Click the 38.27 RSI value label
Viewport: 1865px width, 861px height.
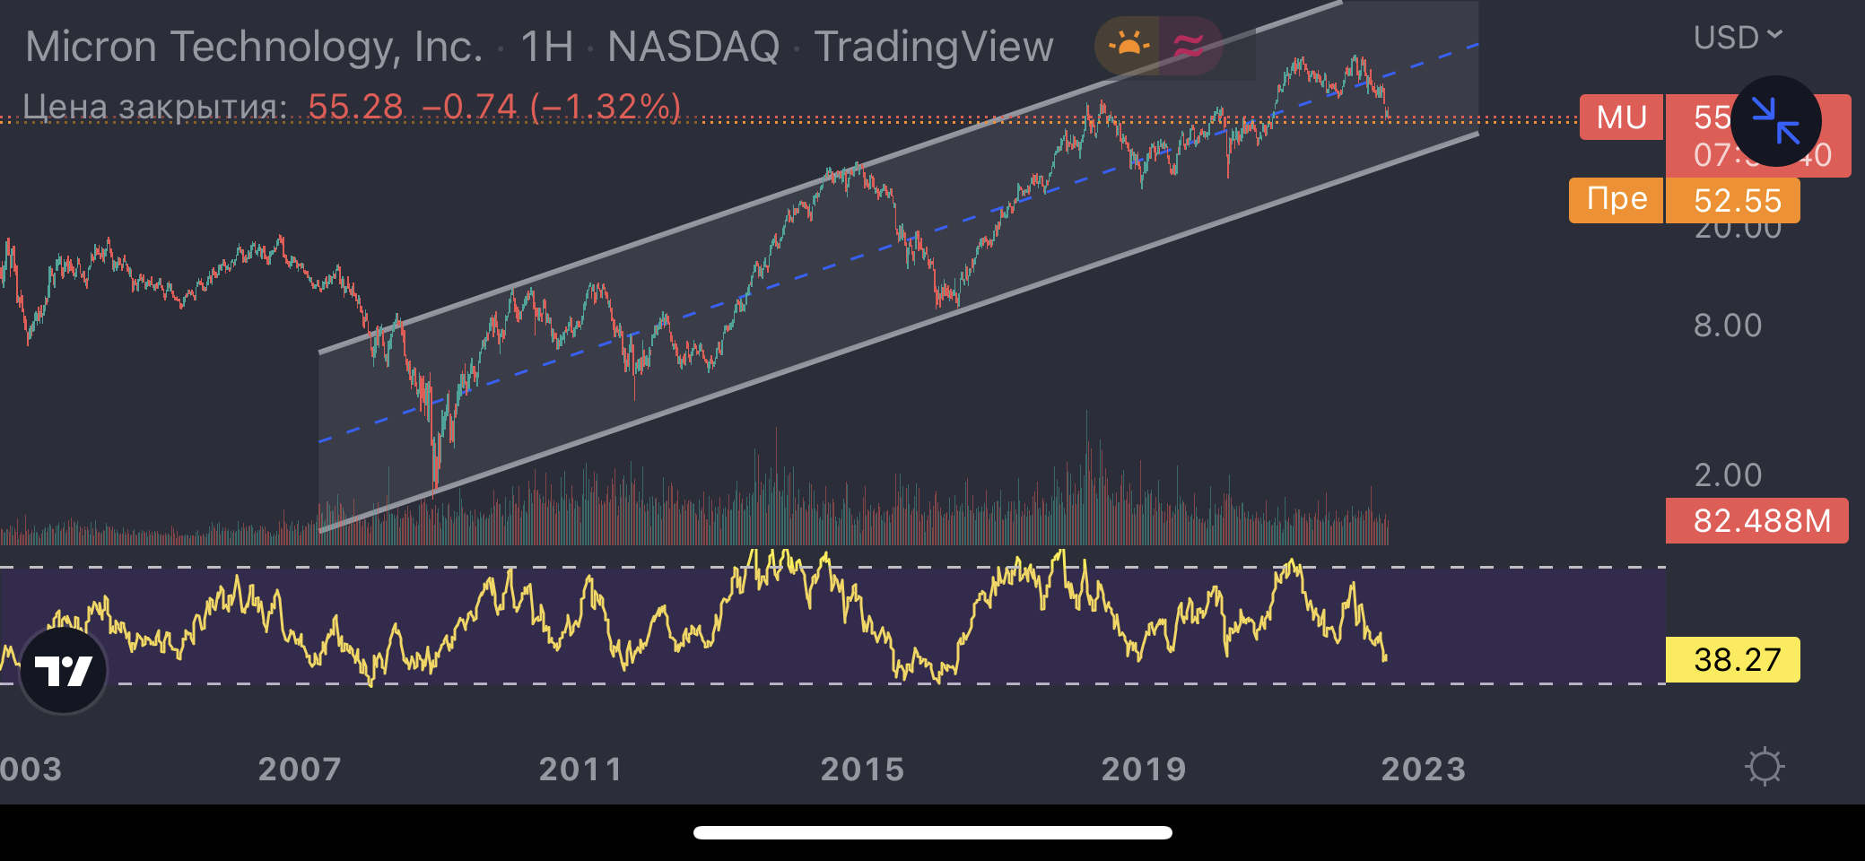(x=1733, y=660)
